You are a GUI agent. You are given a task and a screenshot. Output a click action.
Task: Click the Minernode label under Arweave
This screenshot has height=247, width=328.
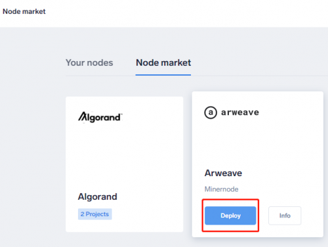[x=221, y=189]
